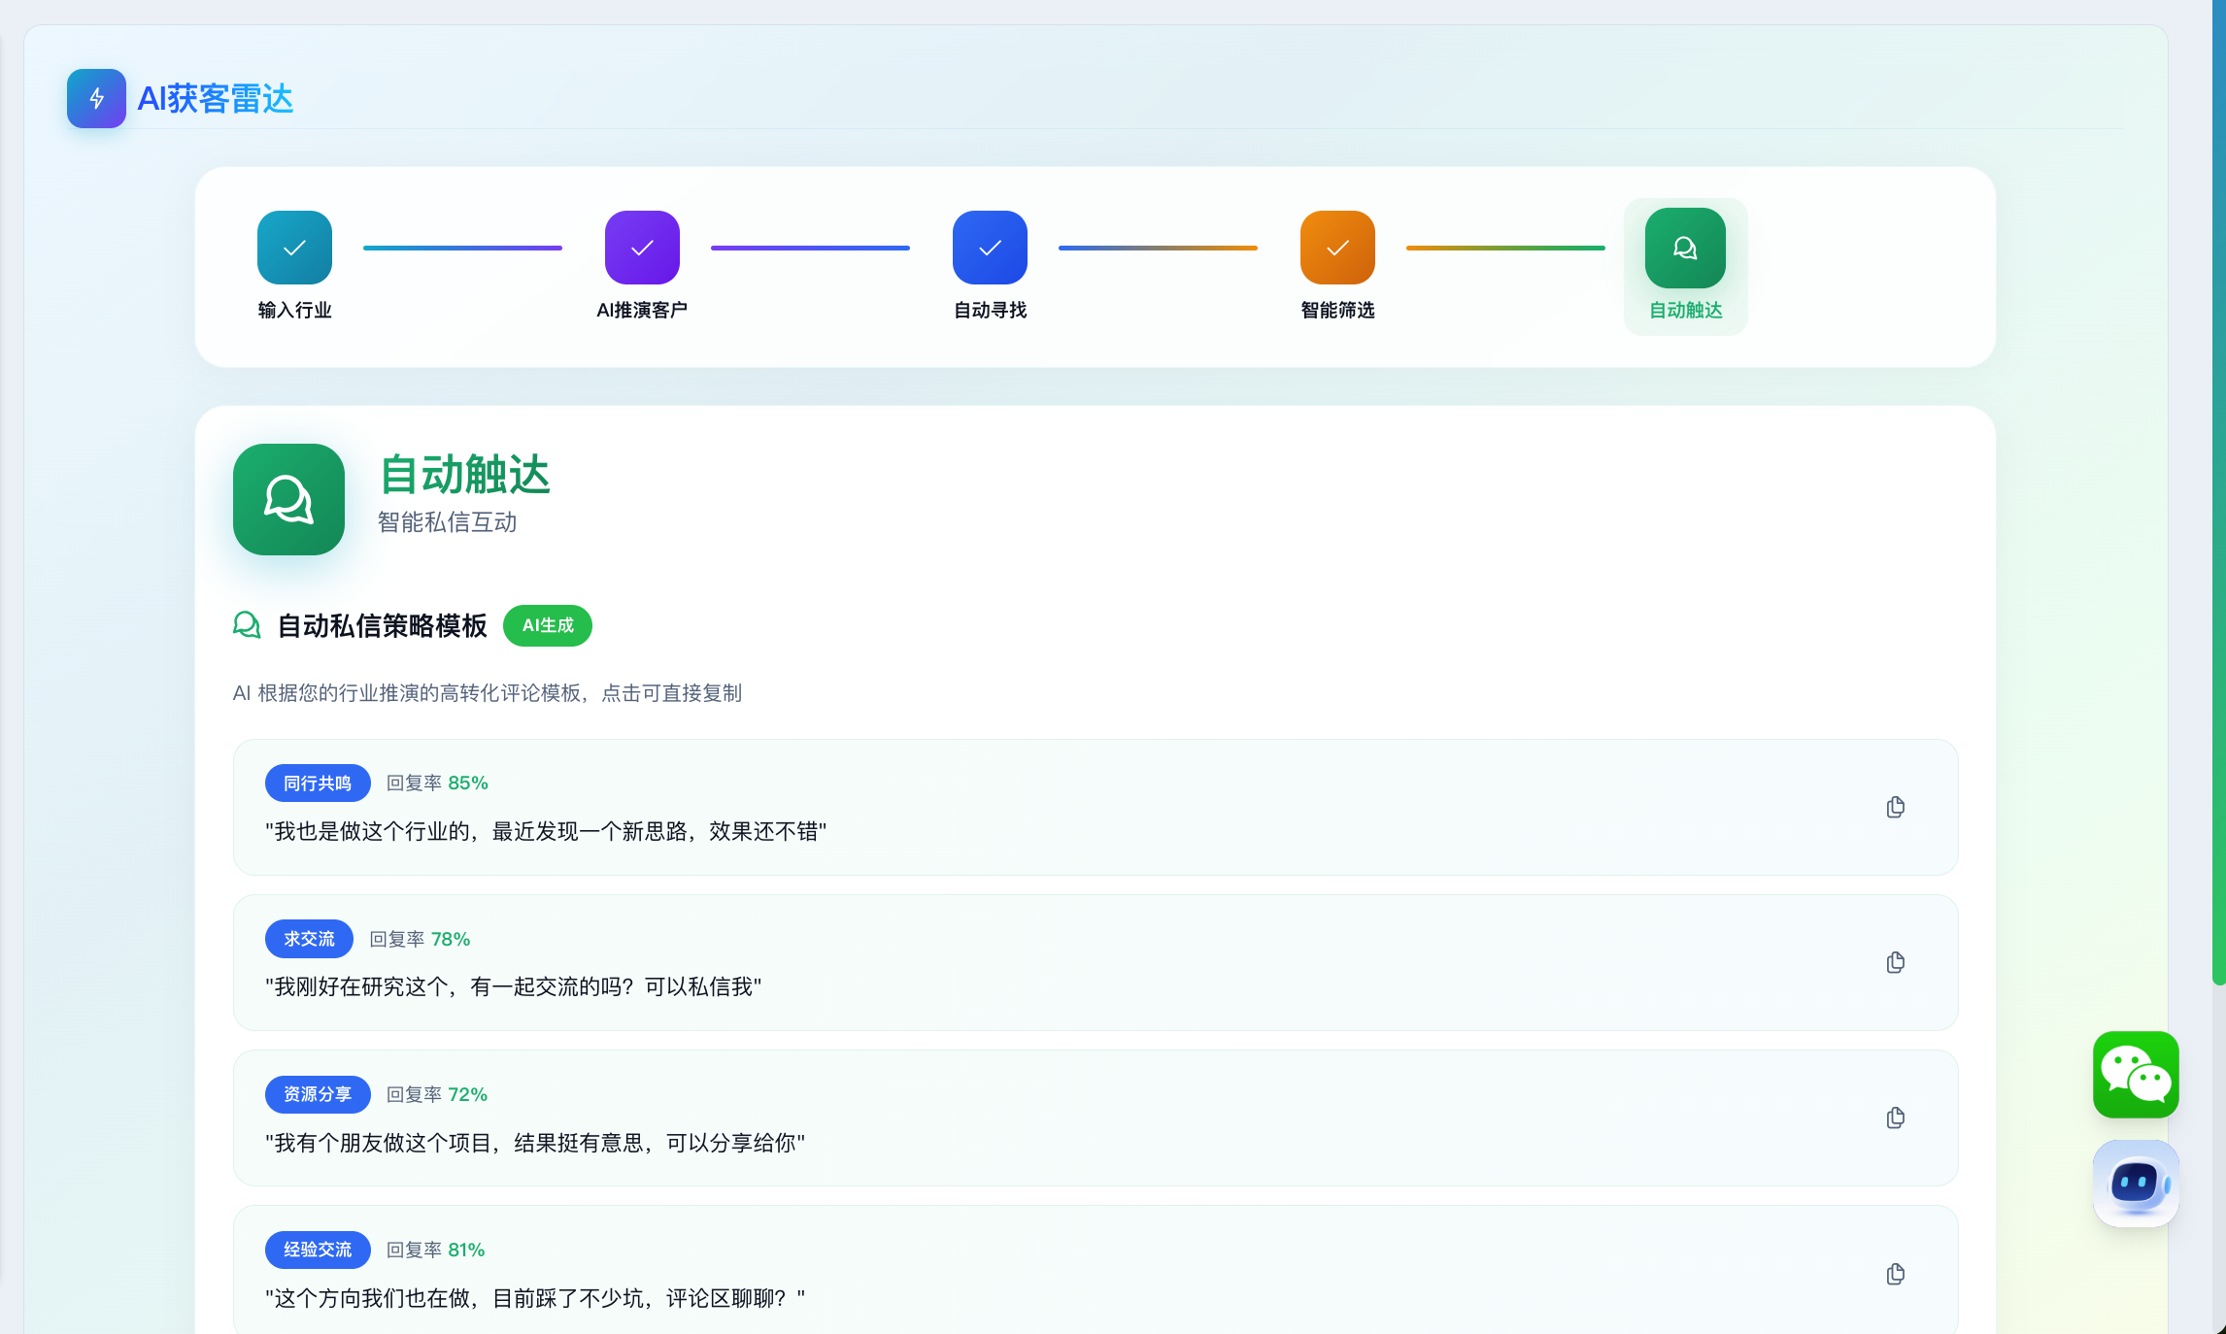Select the 输入行业 step icon
Image resolution: width=2226 pixels, height=1334 pixels.
point(294,248)
